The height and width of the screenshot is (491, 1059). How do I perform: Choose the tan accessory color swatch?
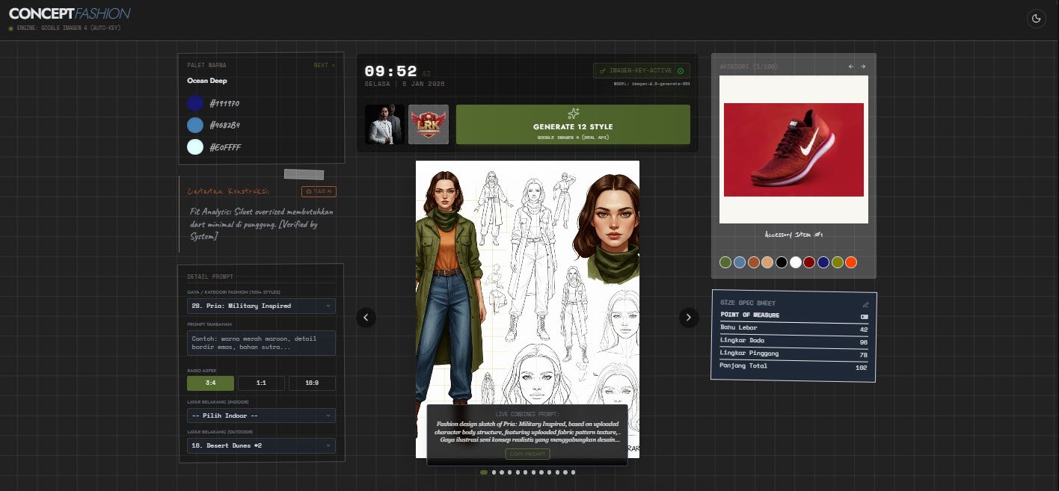[767, 262]
